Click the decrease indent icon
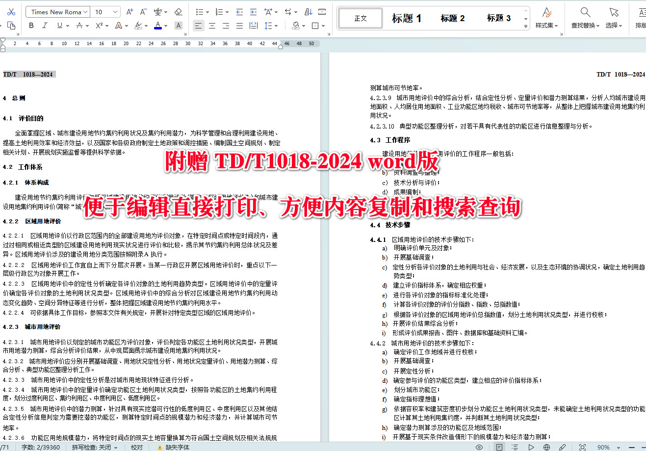Viewport: 646px width, 451px height. [239, 12]
